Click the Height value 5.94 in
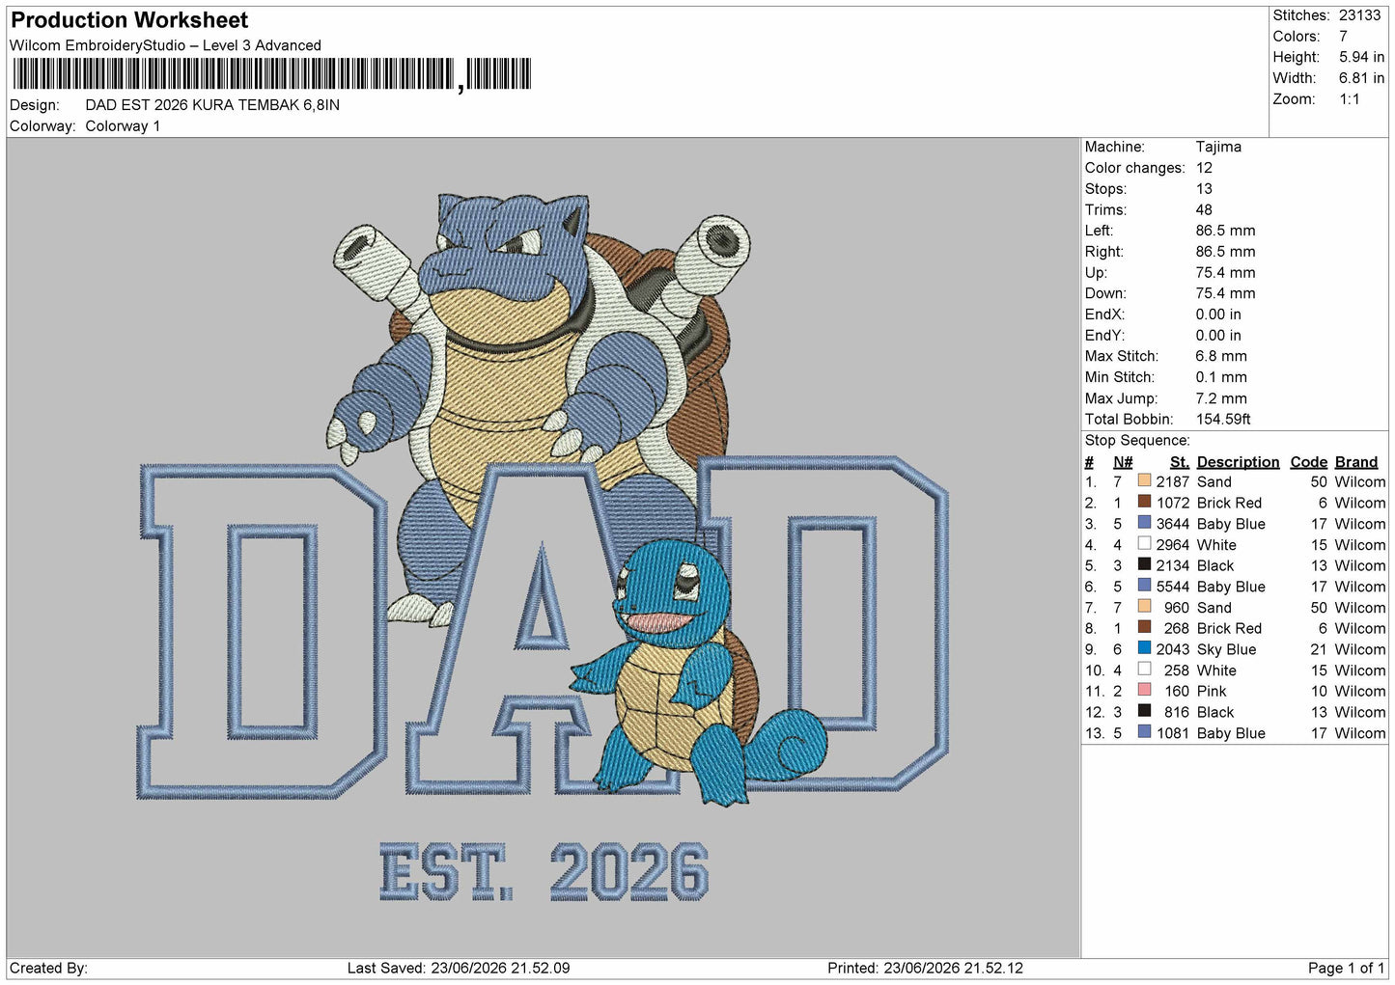Image resolution: width=1395 pixels, height=985 pixels. click(x=1361, y=58)
